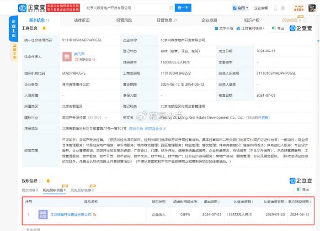Click the copy icon after 江苏绿建开发置业有限公司

point(95,215)
